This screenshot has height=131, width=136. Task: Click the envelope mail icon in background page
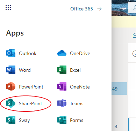tap(134, 35)
